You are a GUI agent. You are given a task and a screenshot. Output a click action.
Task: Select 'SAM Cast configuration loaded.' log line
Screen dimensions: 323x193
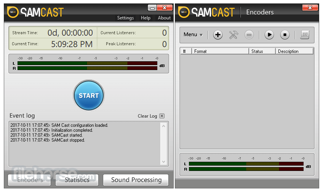pos(59,125)
